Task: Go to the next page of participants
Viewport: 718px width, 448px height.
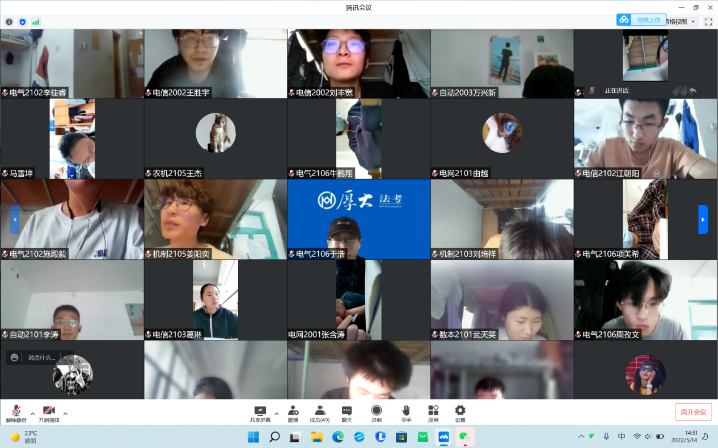Action: 703,220
